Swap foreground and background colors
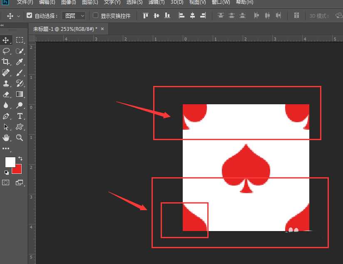343x264 pixels. click(x=20, y=158)
